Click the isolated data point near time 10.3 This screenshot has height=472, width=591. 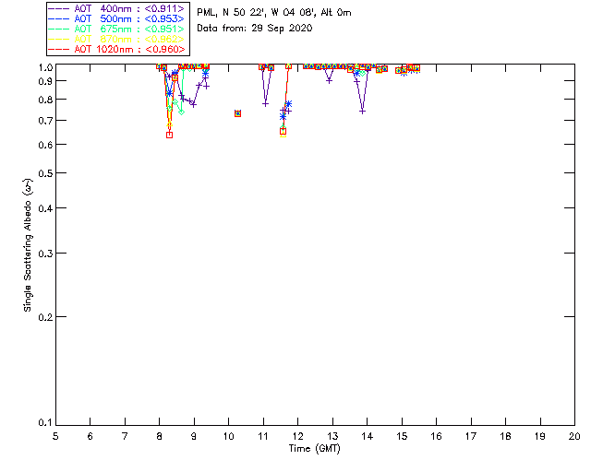(x=238, y=113)
